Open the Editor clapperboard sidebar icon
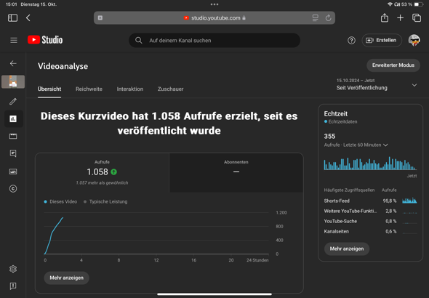This screenshot has height=298, width=429. coord(13,136)
